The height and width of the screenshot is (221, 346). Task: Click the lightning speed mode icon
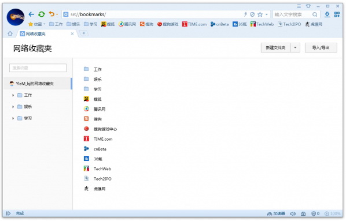[x=245, y=14]
